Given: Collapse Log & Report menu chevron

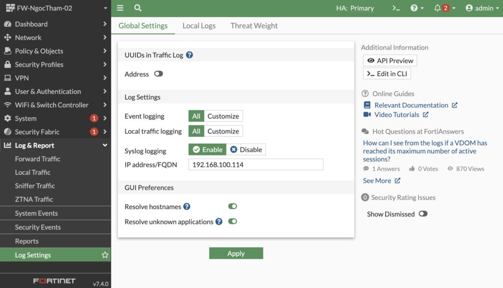Looking at the screenshot, I should click(105, 145).
